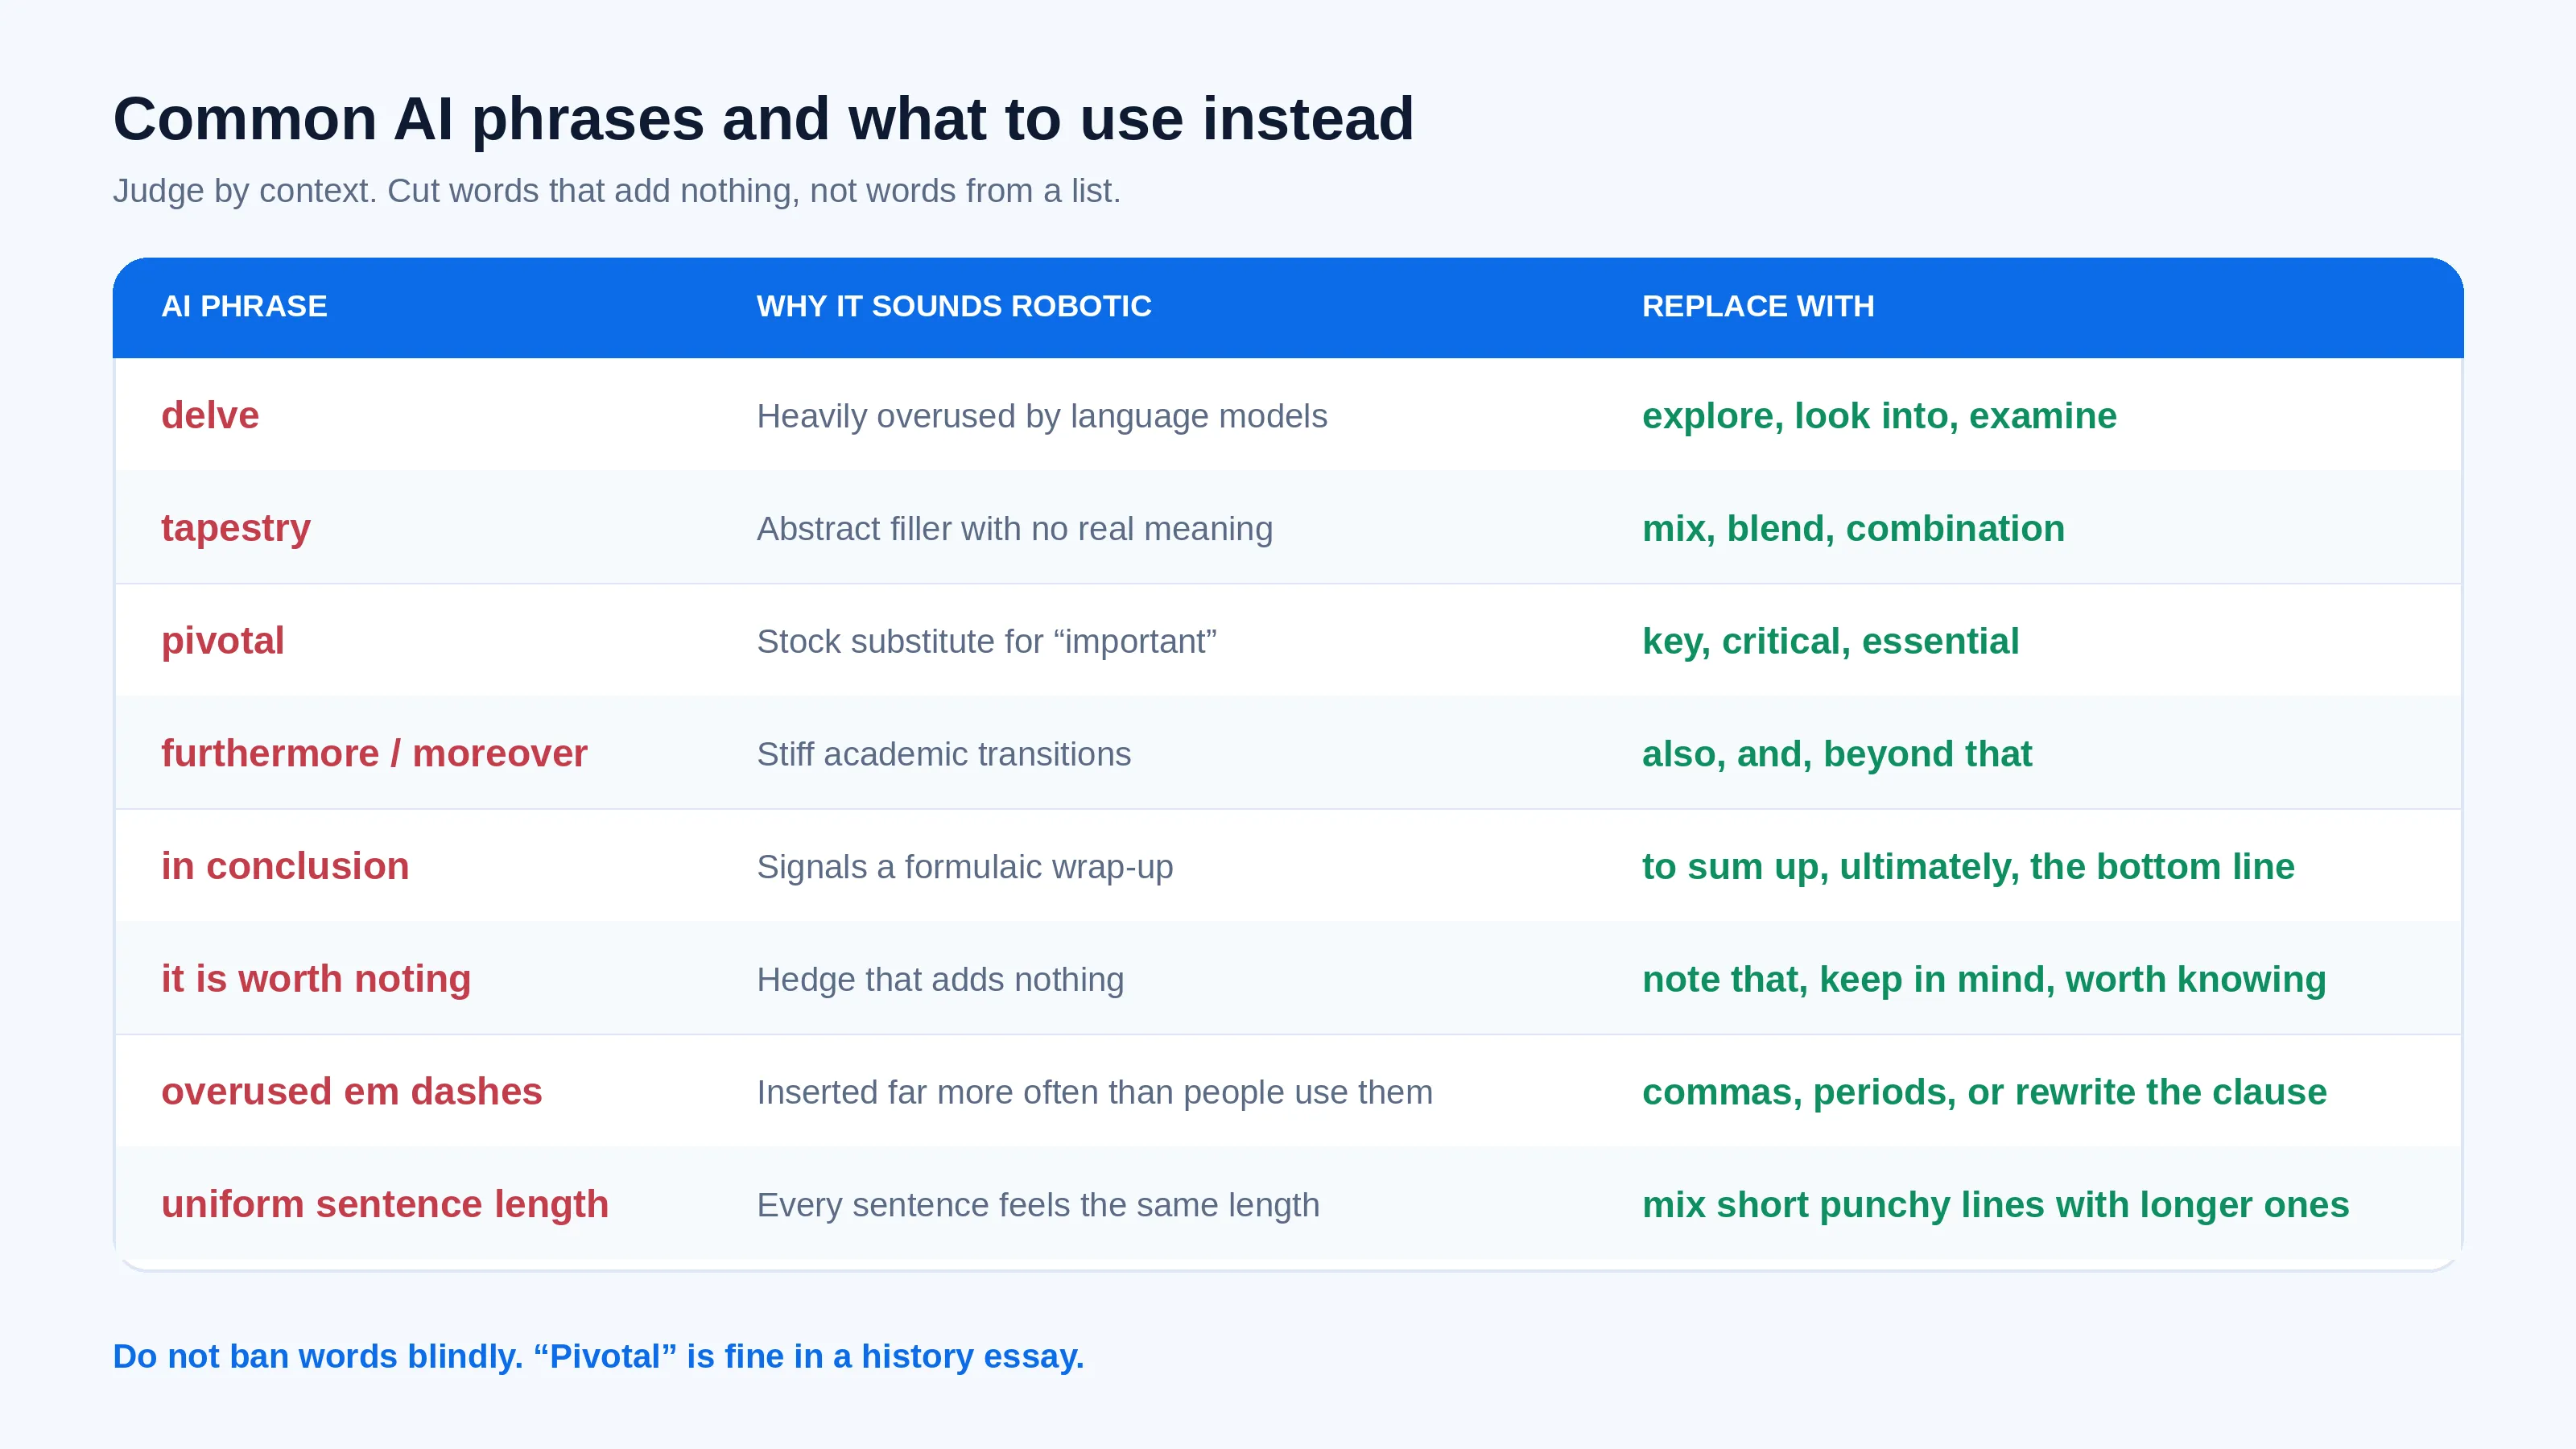Click 'Signals a formulaic wrap-up'
Viewport: 2576px width, 1449px height.
964,867
